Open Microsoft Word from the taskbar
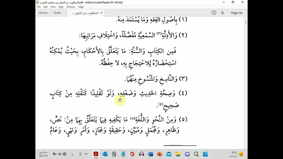Viewport: 283px width, 159px height. click(x=150, y=154)
